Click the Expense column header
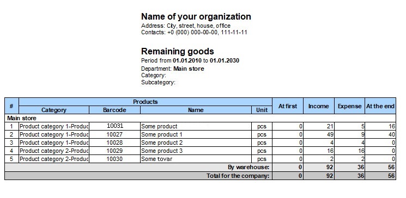The width and height of the screenshot is (406, 198). pyautogui.click(x=349, y=106)
